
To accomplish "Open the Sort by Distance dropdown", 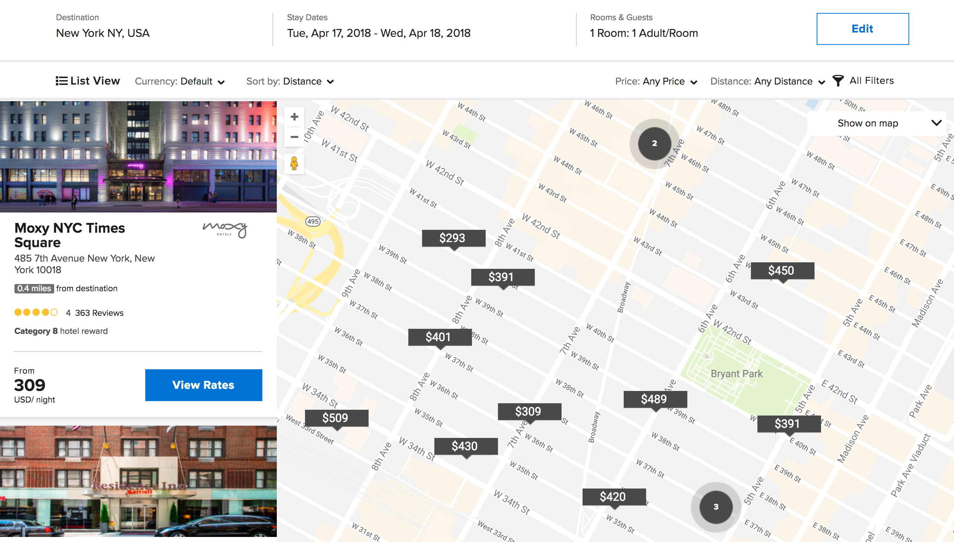I will coord(290,82).
